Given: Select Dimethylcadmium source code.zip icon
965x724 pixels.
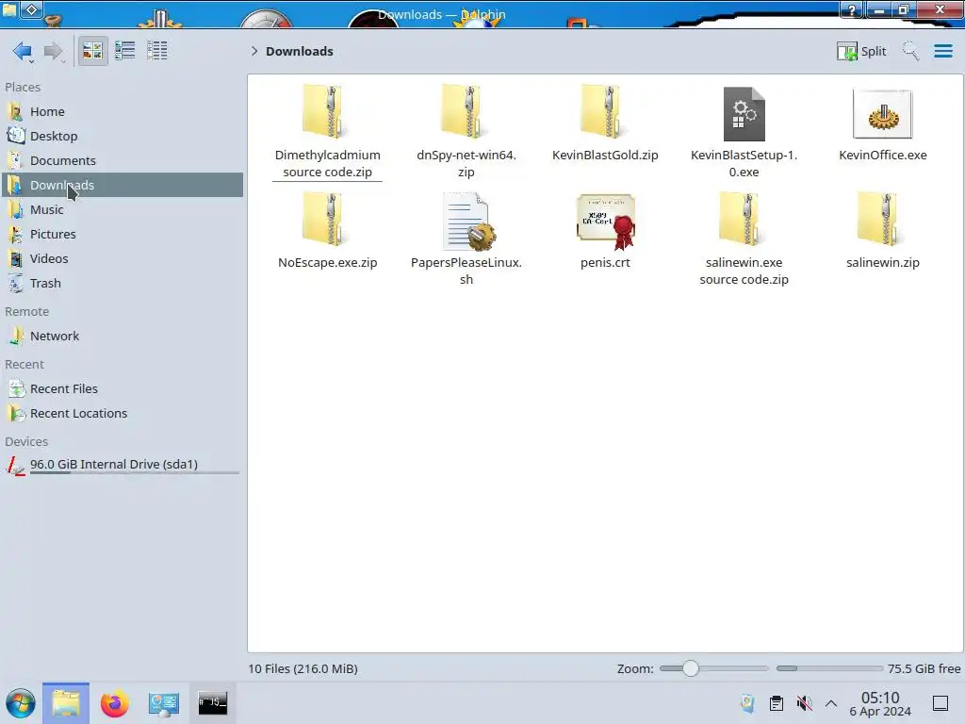Looking at the screenshot, I should 327,112.
